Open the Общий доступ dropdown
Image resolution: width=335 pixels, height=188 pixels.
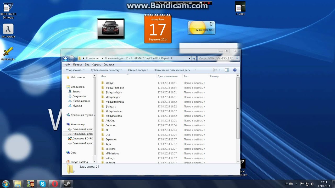[x=138, y=70]
